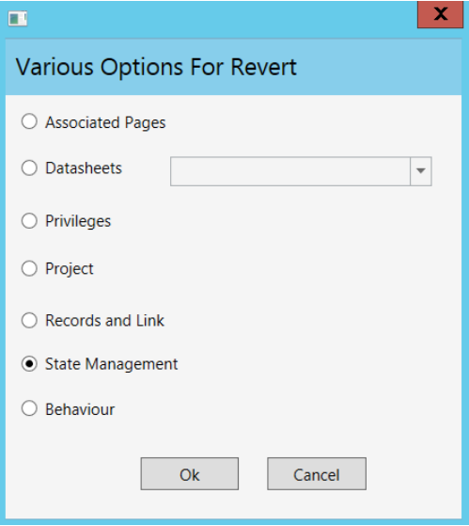Click the Privileges label text

[78, 221]
